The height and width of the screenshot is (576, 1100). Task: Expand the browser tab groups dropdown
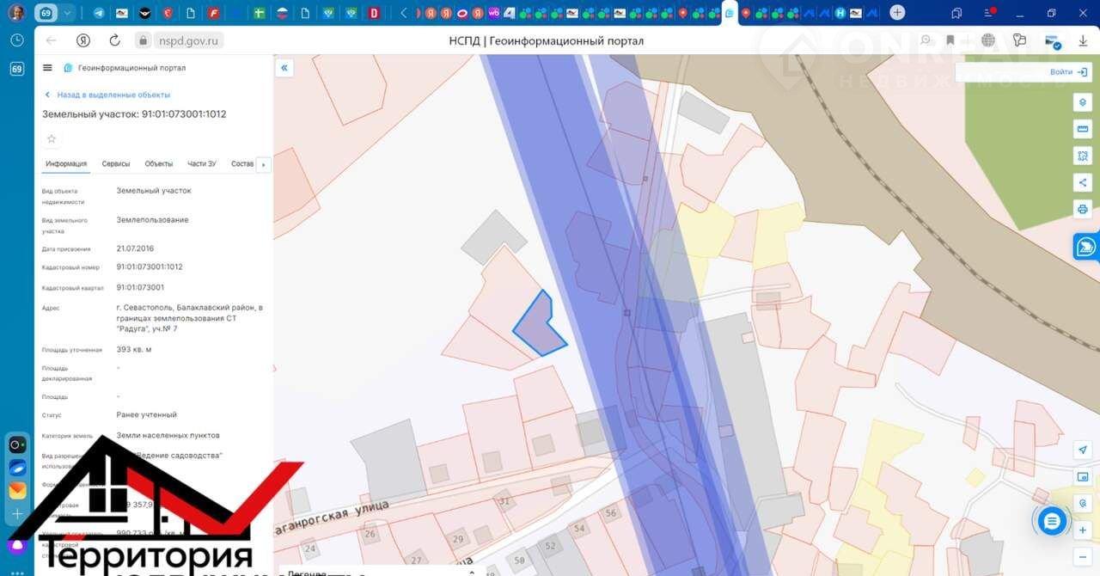point(67,13)
